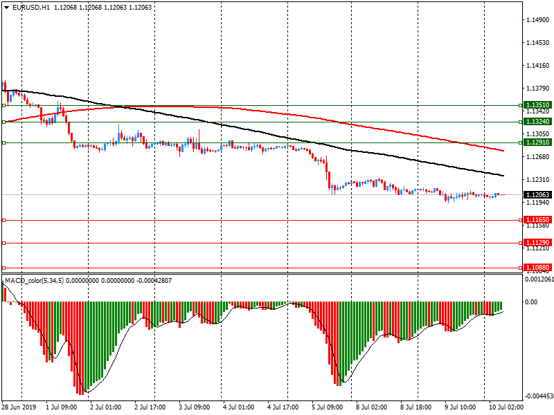Click the 8 Jul 02:00 time axis label
This screenshot has width=554, height=415.
pyautogui.click(x=372, y=407)
